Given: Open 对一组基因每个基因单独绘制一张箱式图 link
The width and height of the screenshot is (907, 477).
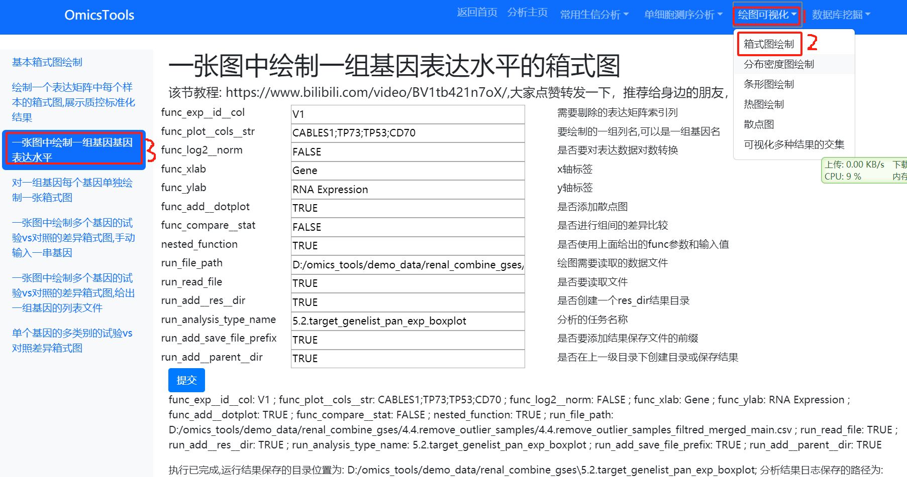Looking at the screenshot, I should (x=72, y=190).
